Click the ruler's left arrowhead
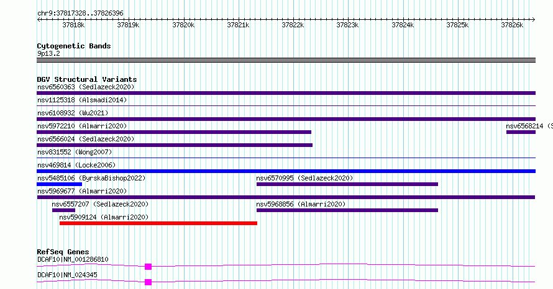 point(39,20)
